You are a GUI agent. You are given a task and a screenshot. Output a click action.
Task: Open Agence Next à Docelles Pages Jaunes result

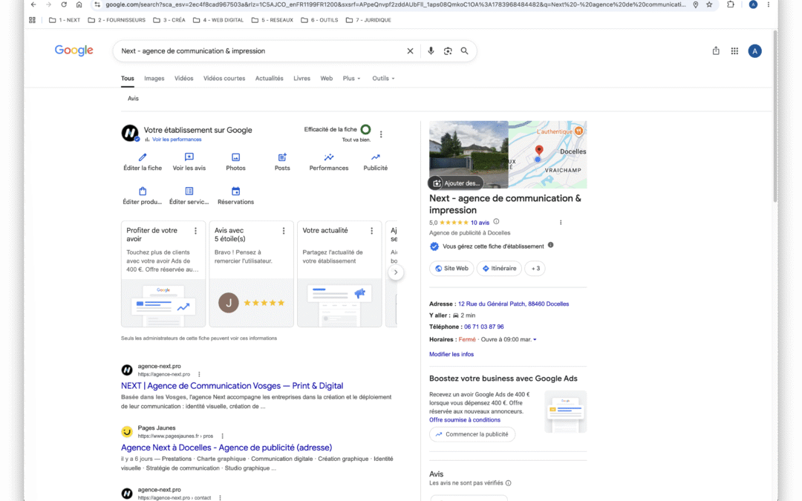(226, 448)
